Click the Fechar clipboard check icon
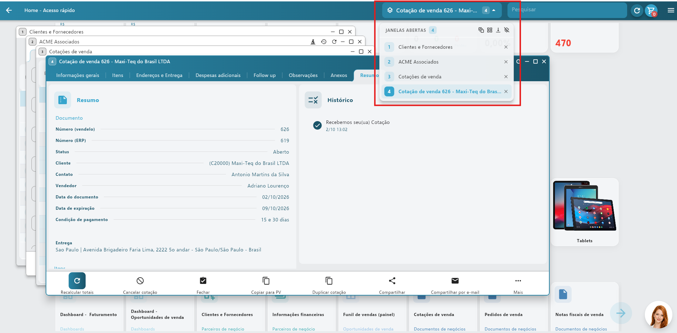The height and width of the screenshot is (333, 677). [x=203, y=281]
